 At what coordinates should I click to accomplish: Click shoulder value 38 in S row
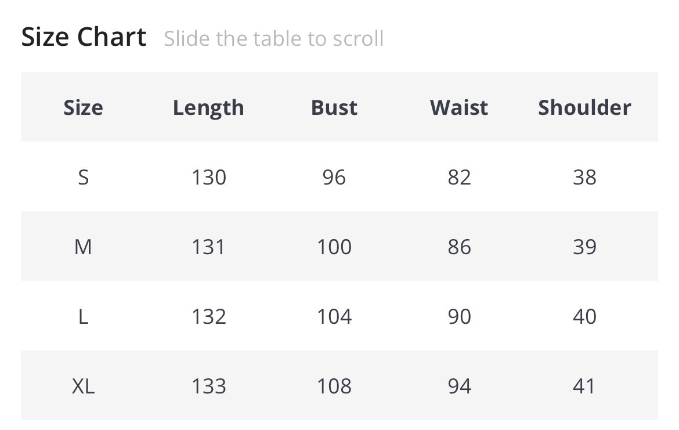click(x=584, y=177)
